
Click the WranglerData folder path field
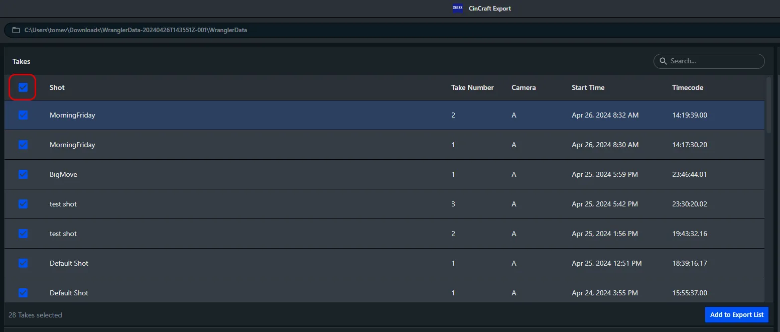(392, 30)
